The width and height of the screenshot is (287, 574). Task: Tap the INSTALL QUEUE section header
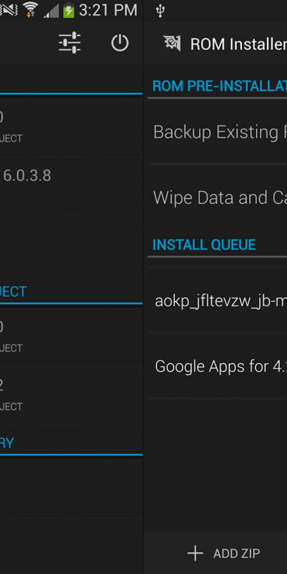coord(204,245)
